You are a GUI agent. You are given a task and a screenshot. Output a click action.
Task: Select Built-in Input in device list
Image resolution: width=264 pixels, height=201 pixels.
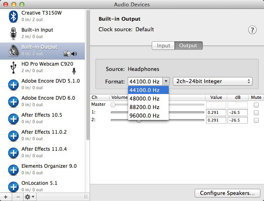42,34
